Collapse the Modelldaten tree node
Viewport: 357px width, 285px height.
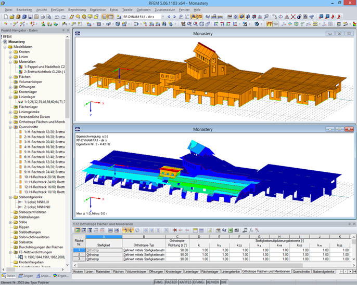(x=5, y=47)
